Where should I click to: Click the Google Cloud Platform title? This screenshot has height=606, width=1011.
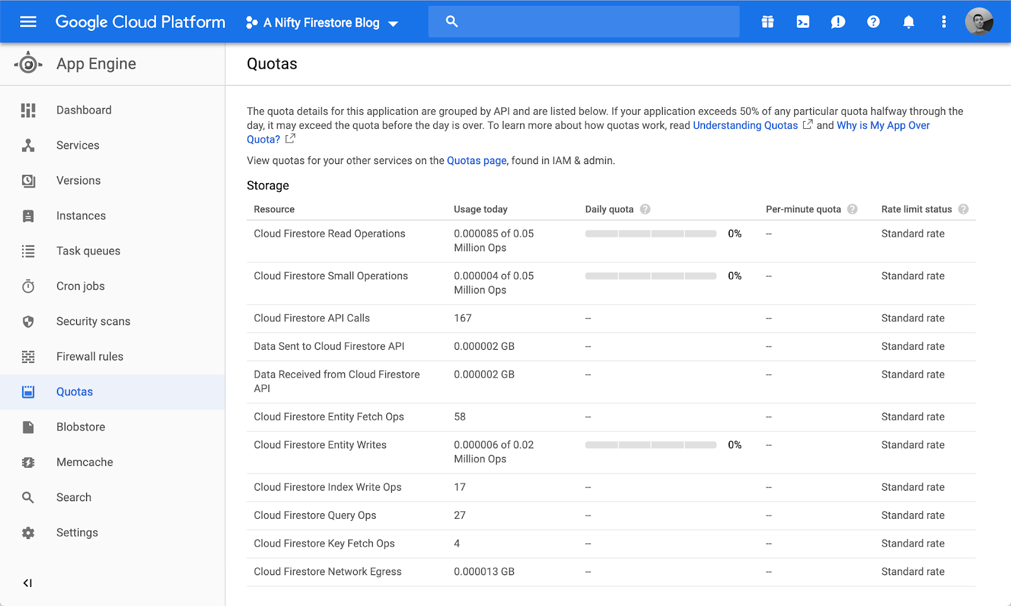(140, 22)
